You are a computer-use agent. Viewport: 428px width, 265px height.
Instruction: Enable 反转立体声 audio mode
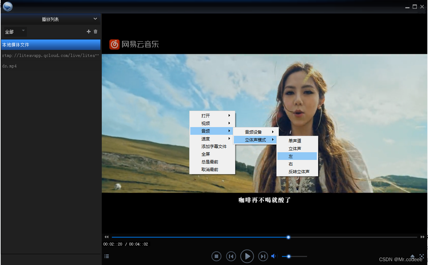point(297,171)
